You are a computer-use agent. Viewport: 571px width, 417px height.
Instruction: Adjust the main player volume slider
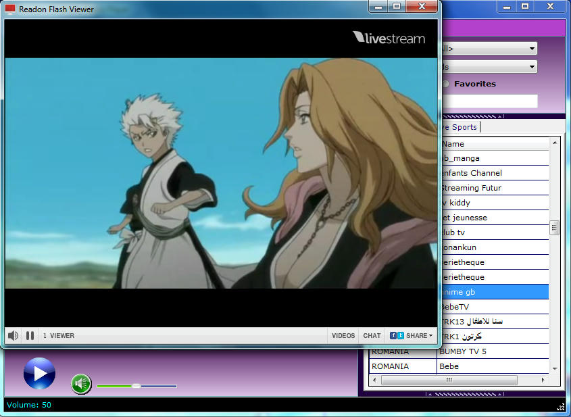136,386
